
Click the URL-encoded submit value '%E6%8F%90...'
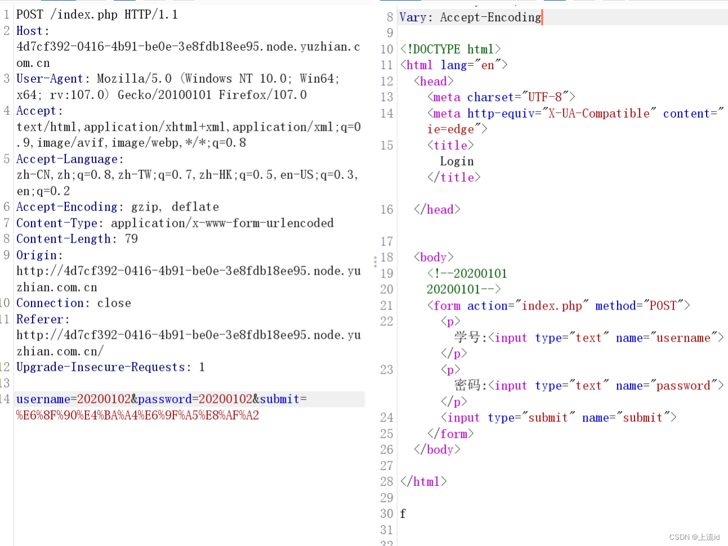click(137, 415)
